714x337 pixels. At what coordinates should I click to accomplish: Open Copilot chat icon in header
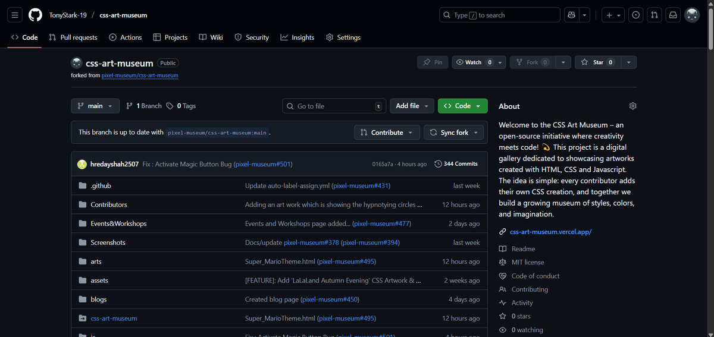pos(572,15)
